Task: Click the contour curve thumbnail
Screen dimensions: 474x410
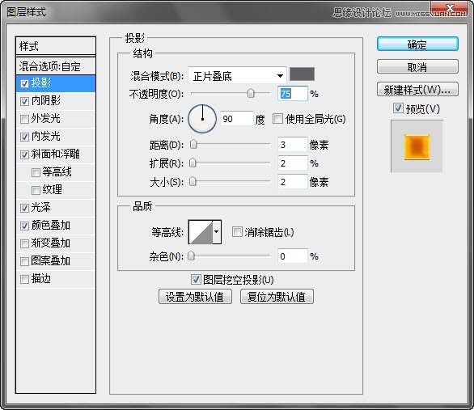Action: (x=201, y=232)
